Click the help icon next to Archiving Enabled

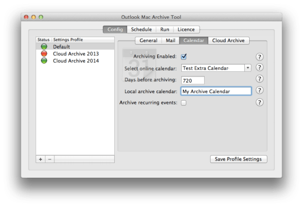pyautogui.click(x=260, y=57)
